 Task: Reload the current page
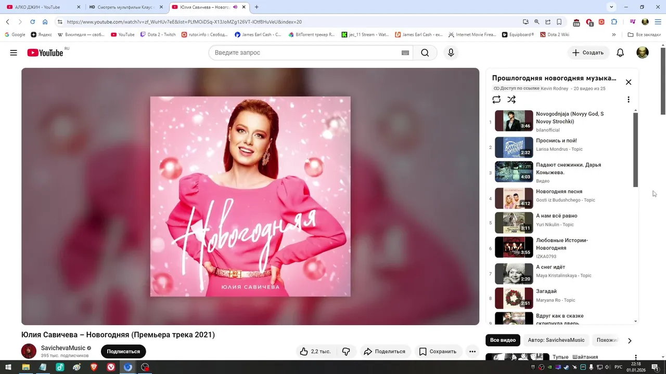tap(32, 22)
